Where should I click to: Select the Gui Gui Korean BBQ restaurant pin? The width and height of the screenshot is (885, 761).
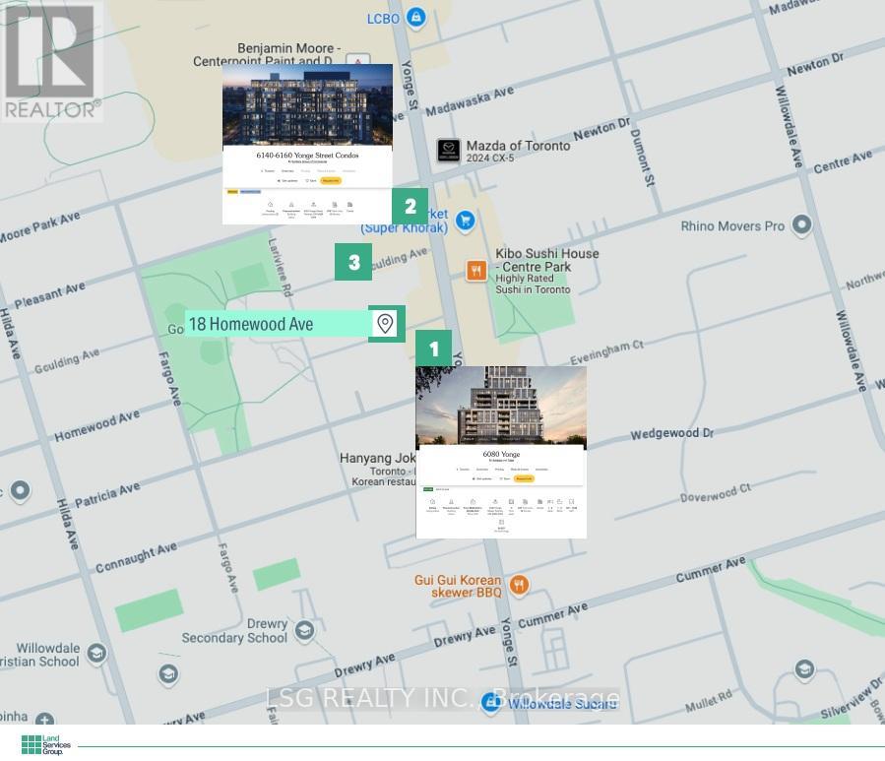(519, 585)
